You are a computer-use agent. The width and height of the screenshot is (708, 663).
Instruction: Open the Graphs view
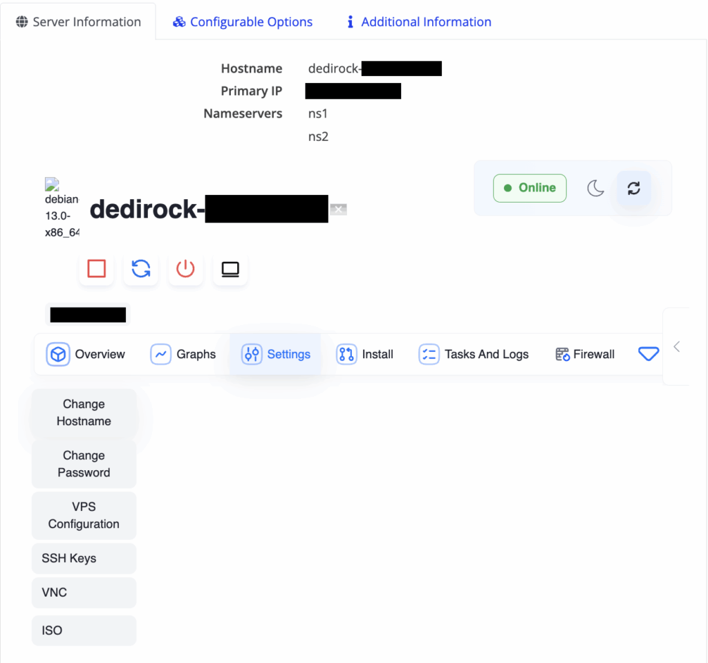tap(183, 354)
